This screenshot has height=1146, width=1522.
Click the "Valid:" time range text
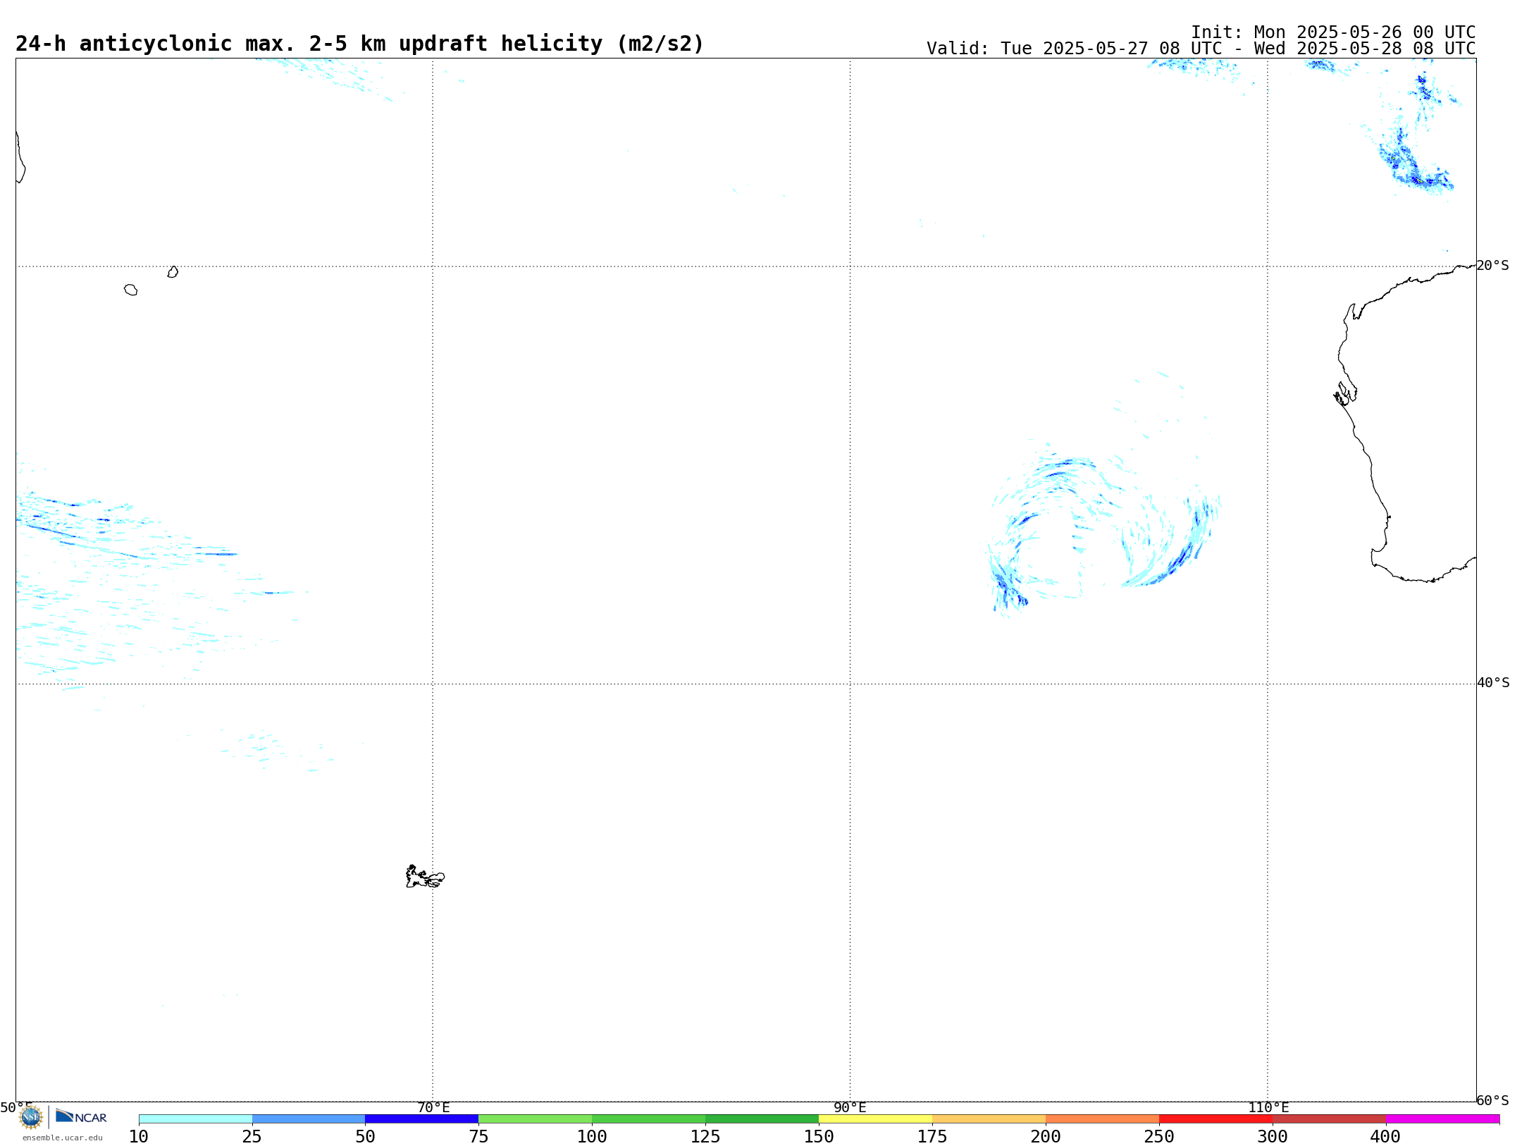1201,49
